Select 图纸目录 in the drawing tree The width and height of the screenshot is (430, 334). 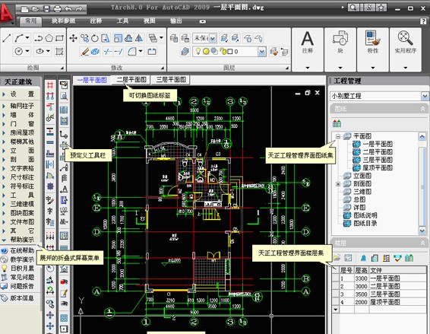pyautogui.click(x=365, y=224)
